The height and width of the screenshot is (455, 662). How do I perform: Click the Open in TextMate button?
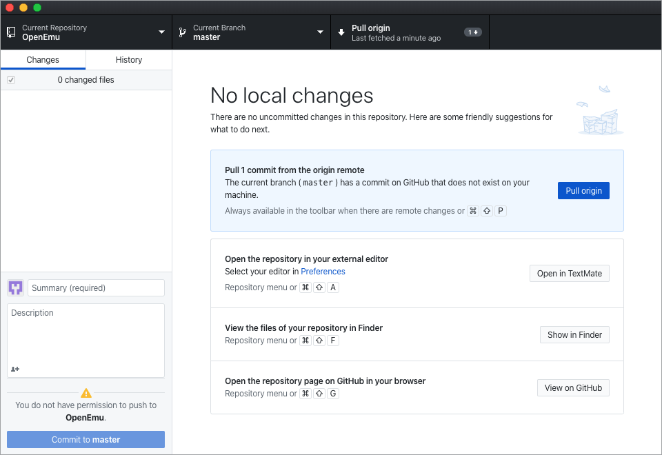[570, 274]
